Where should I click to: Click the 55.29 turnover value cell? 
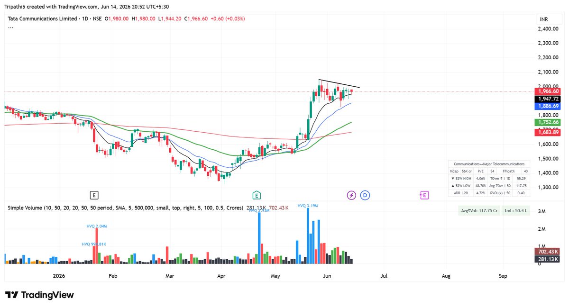[521, 178]
